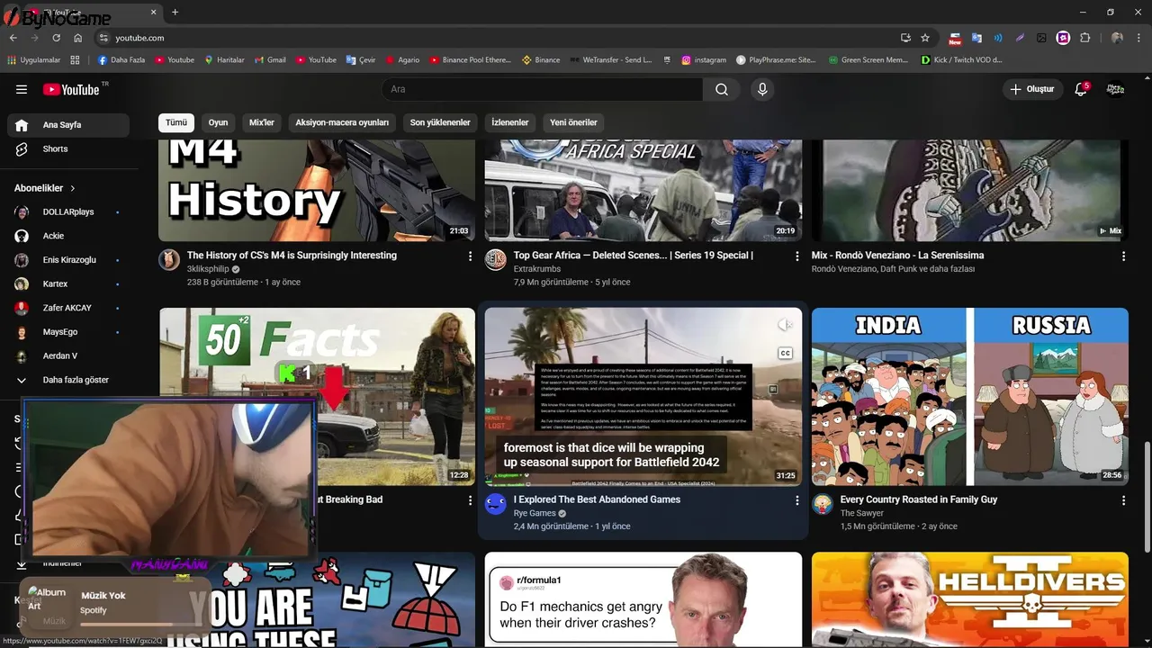The image size is (1152, 648).
Task: Open Zafer AKCAY in subscriptions
Action: pos(67,308)
